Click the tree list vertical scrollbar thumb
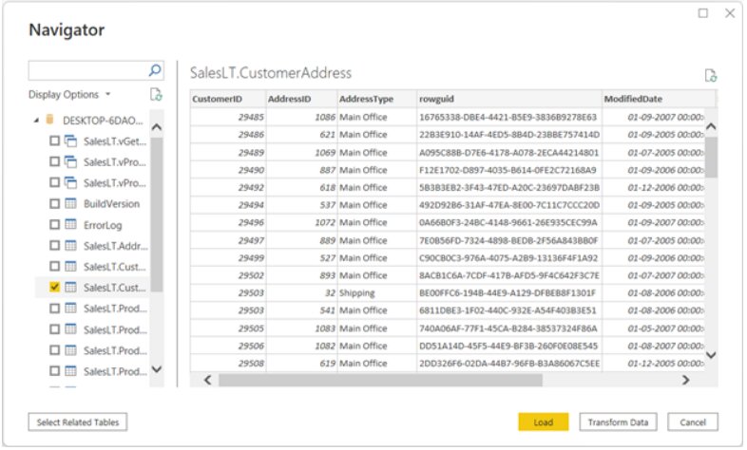This screenshot has width=747, height=450. [157, 214]
